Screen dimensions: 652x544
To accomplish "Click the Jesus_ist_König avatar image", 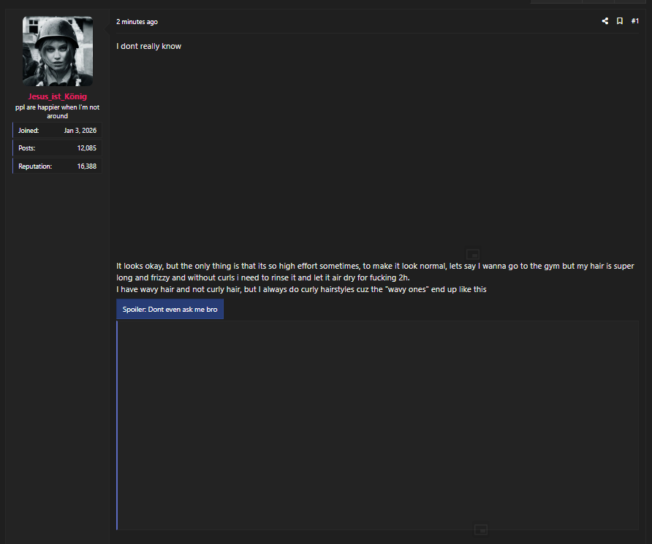I will (58, 51).
